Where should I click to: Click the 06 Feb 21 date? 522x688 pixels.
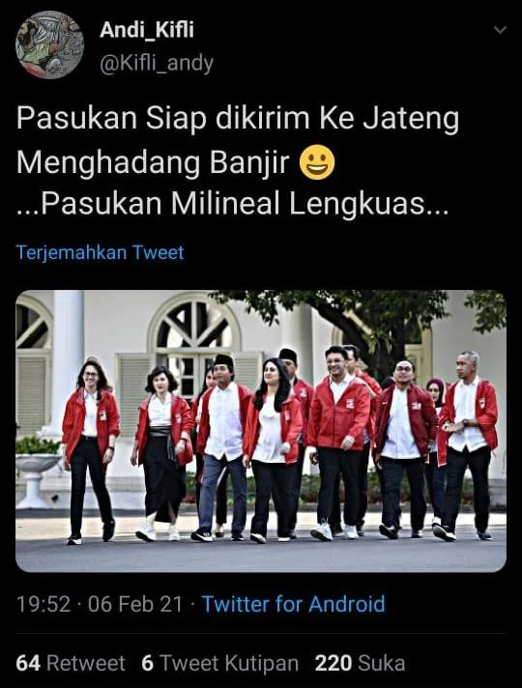coord(134,604)
